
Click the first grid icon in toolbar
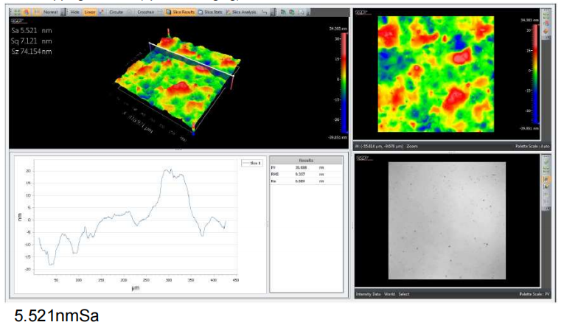pyautogui.click(x=17, y=13)
